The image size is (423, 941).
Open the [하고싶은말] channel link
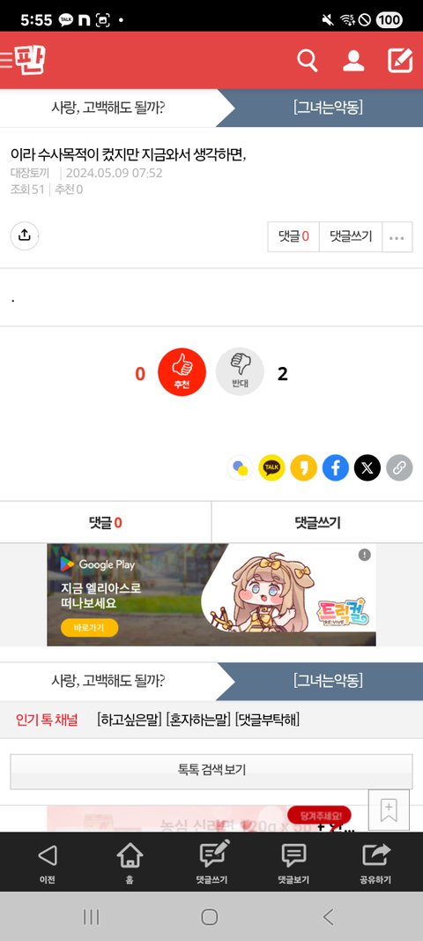coord(130,720)
